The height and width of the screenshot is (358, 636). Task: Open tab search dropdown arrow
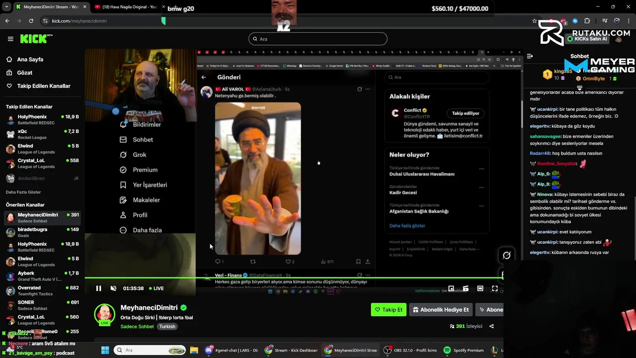coord(6,7)
